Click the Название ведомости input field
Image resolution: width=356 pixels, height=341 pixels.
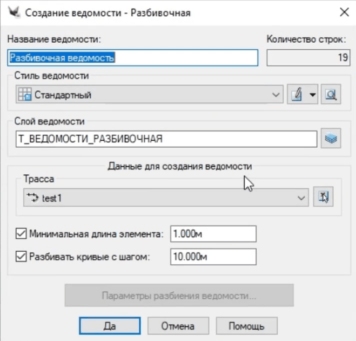click(x=133, y=58)
